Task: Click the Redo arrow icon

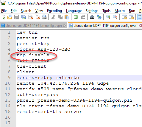Action: [83, 17]
